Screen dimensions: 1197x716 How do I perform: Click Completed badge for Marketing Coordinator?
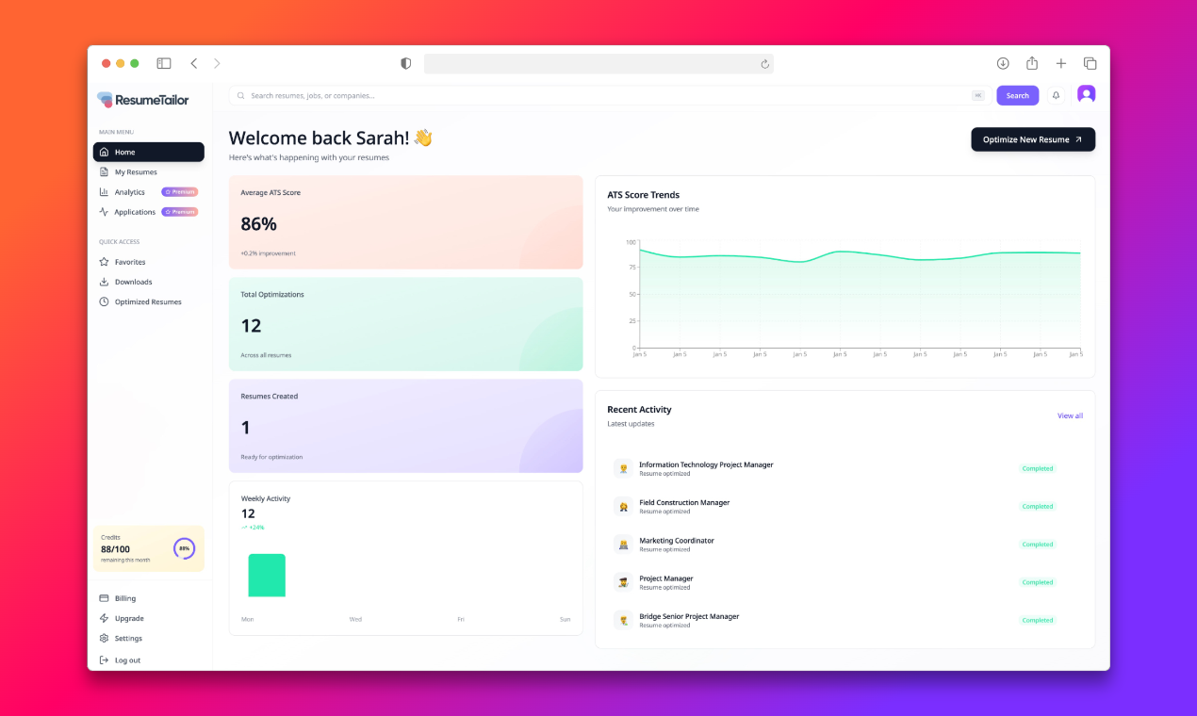coord(1038,545)
